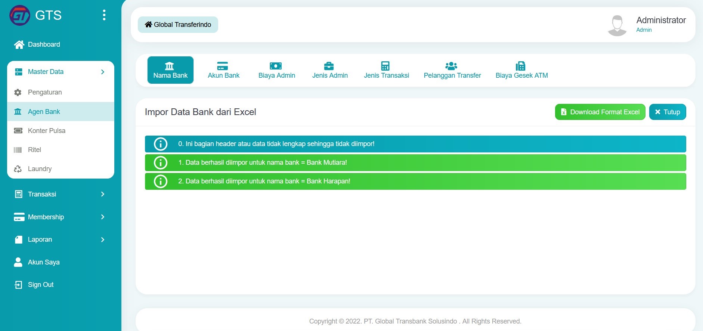Select the Ritel menu label
The image size is (703, 331).
[34, 150]
